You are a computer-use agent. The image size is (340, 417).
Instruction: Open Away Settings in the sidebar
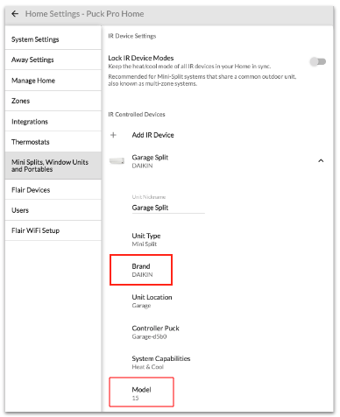click(x=53, y=60)
